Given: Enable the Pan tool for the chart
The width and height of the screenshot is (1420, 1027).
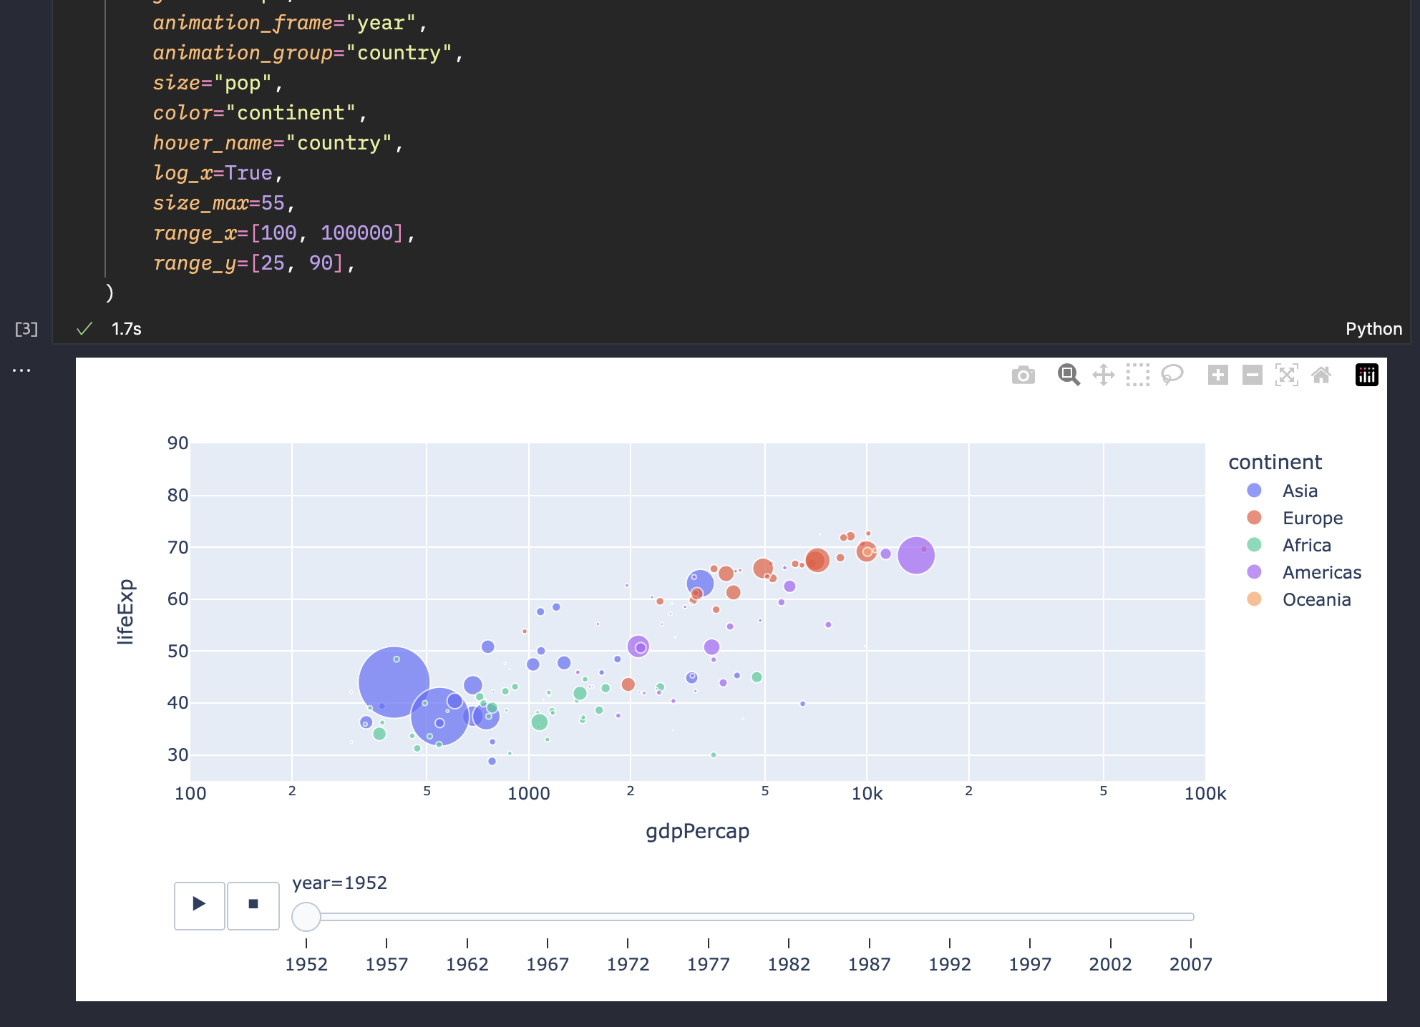Looking at the screenshot, I should tap(1103, 375).
